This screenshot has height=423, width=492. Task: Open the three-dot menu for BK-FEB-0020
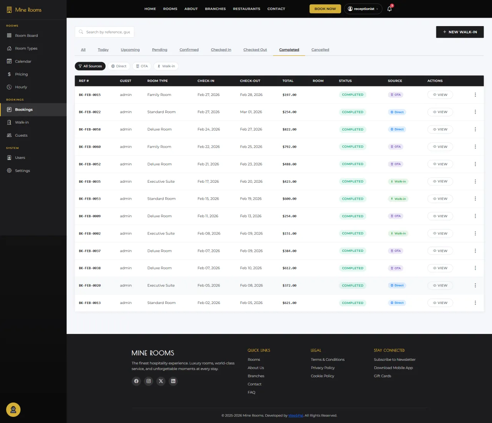[475, 286]
